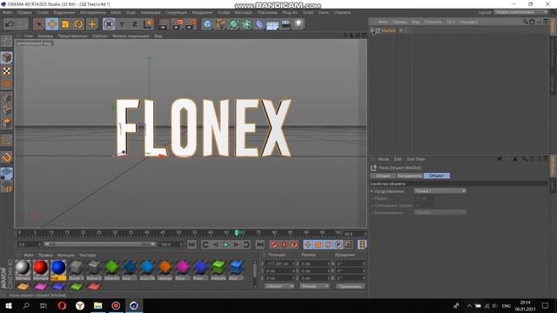Add a camera object
557x313 pixels.
tap(286, 24)
